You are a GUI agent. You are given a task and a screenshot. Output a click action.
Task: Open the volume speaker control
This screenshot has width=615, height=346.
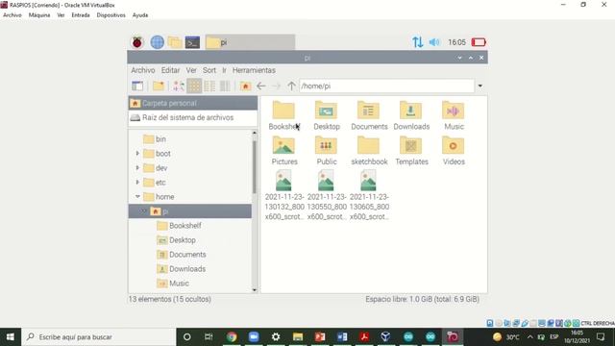[x=434, y=42]
